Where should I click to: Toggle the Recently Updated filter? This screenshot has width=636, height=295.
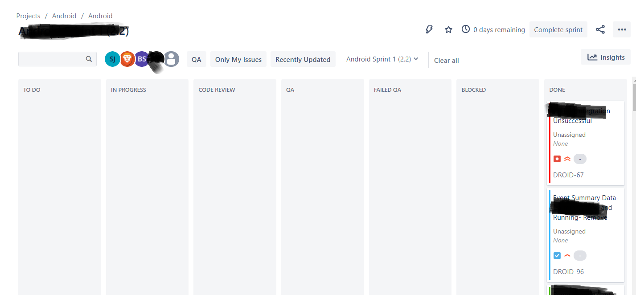[x=303, y=59]
